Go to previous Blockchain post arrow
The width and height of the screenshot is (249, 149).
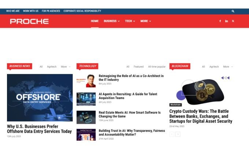click(x=172, y=134)
